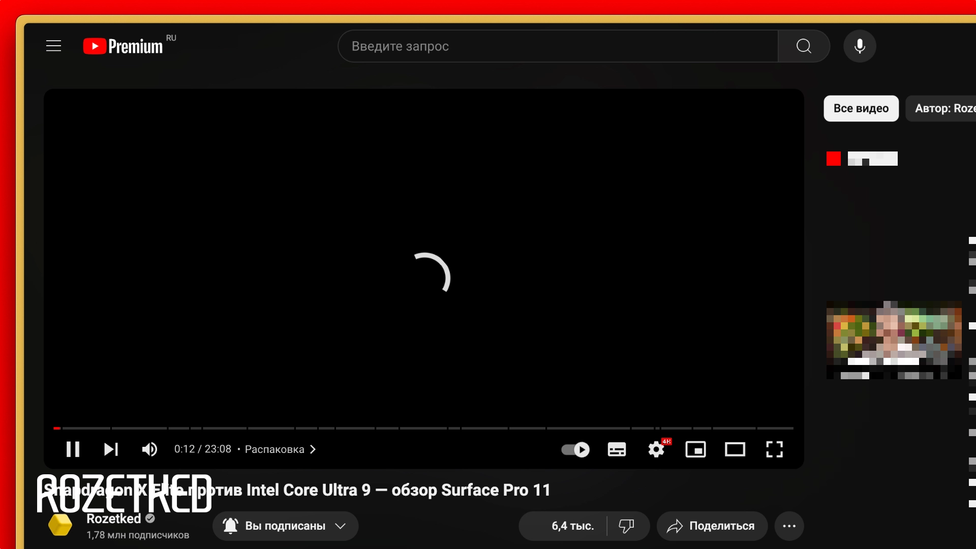Pause the video playback

click(x=73, y=449)
